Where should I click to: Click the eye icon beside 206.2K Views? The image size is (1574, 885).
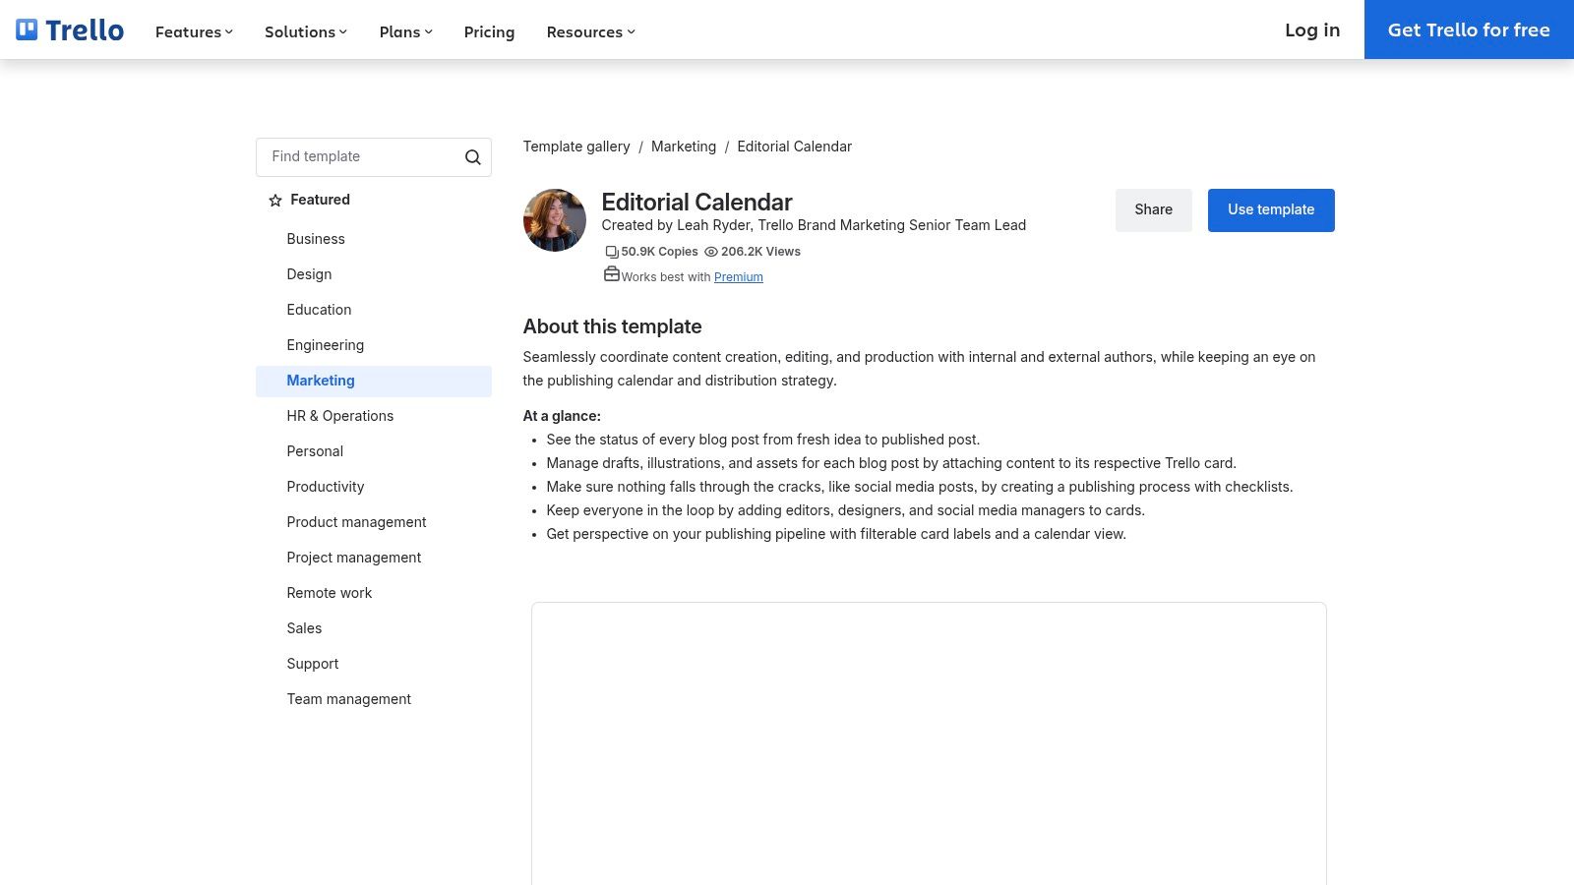point(711,253)
